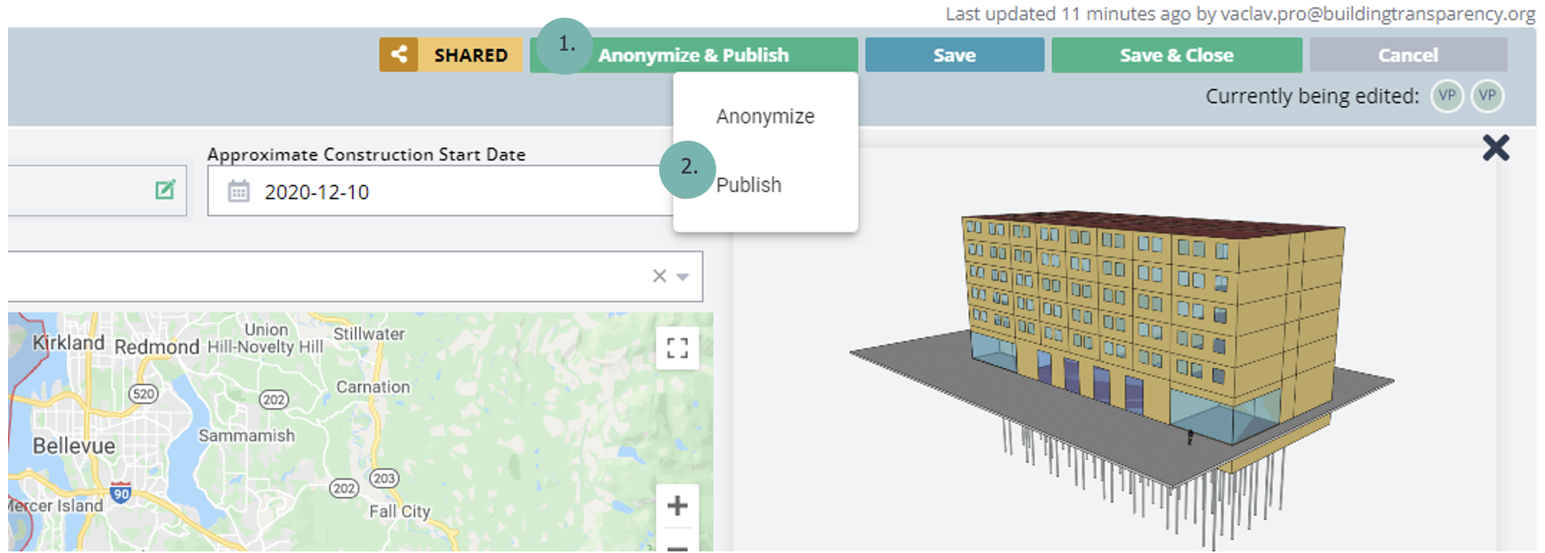Toggle fullscreen map view

pyautogui.click(x=677, y=348)
